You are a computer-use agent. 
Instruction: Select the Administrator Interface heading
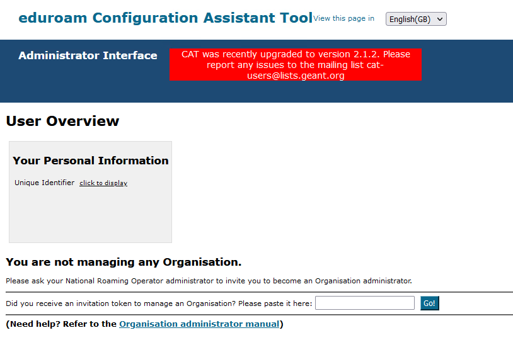tap(88, 55)
